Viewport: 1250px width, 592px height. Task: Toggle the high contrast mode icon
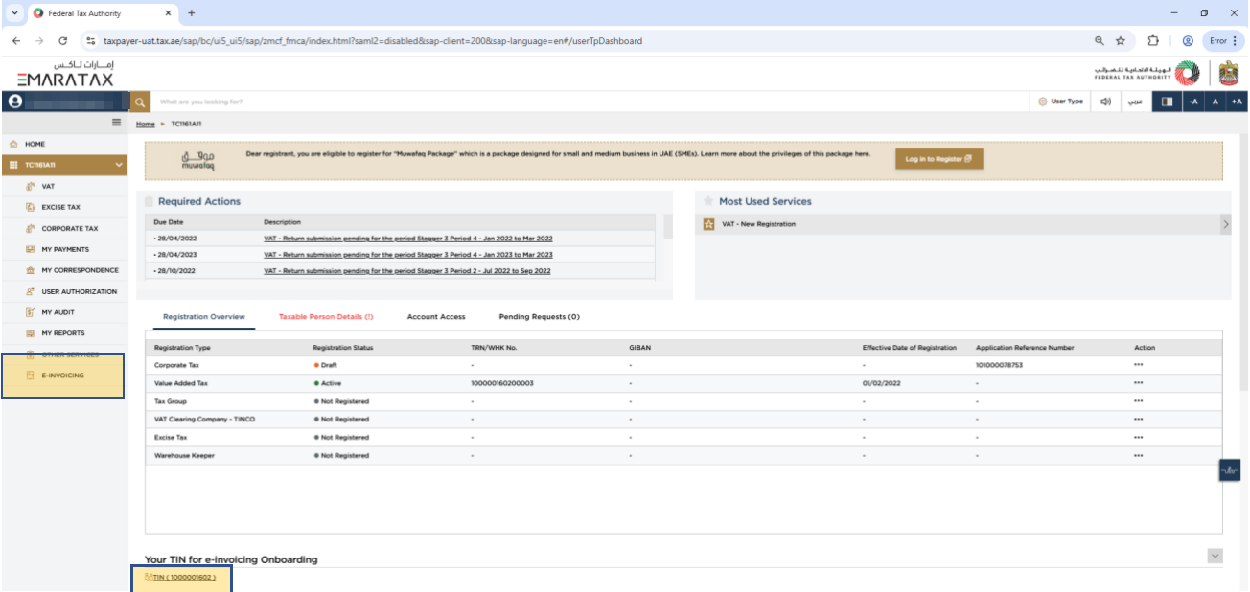point(1167,101)
